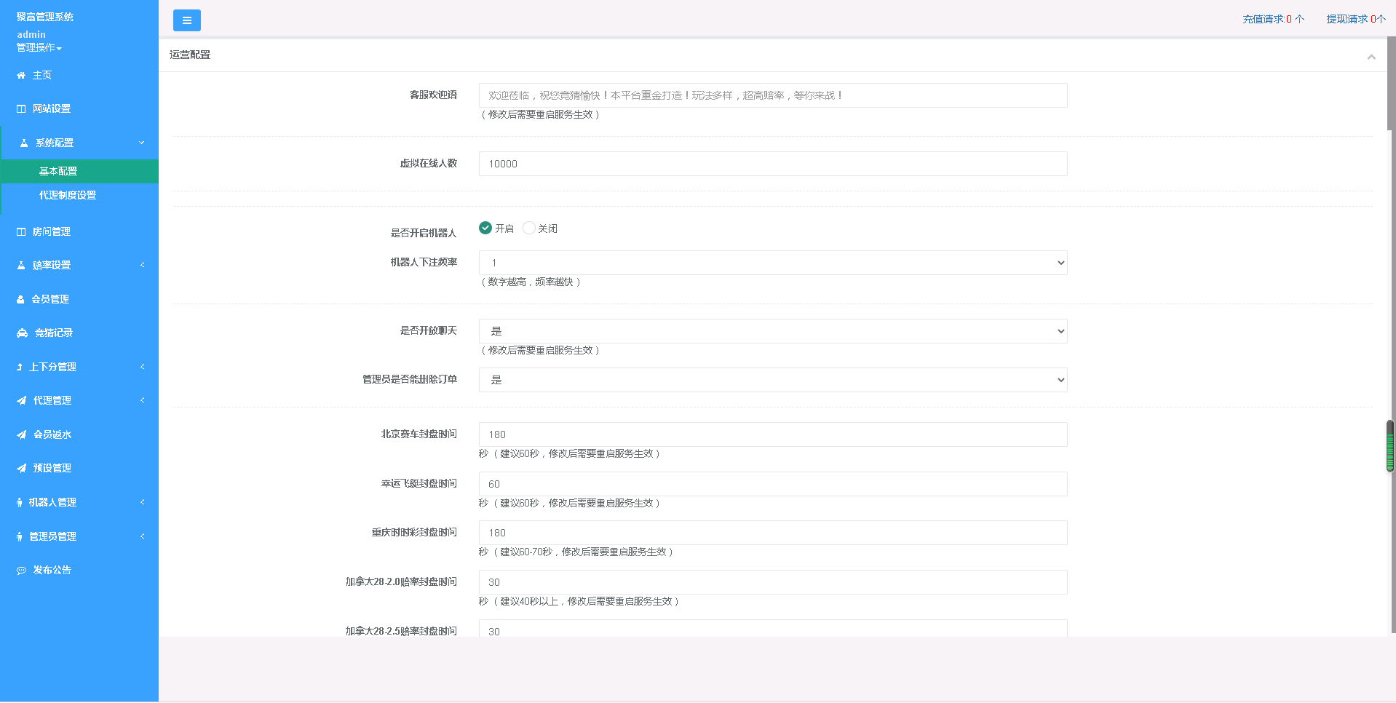
Task: Click the user icon beside 会员管理
Action: [x=20, y=300]
